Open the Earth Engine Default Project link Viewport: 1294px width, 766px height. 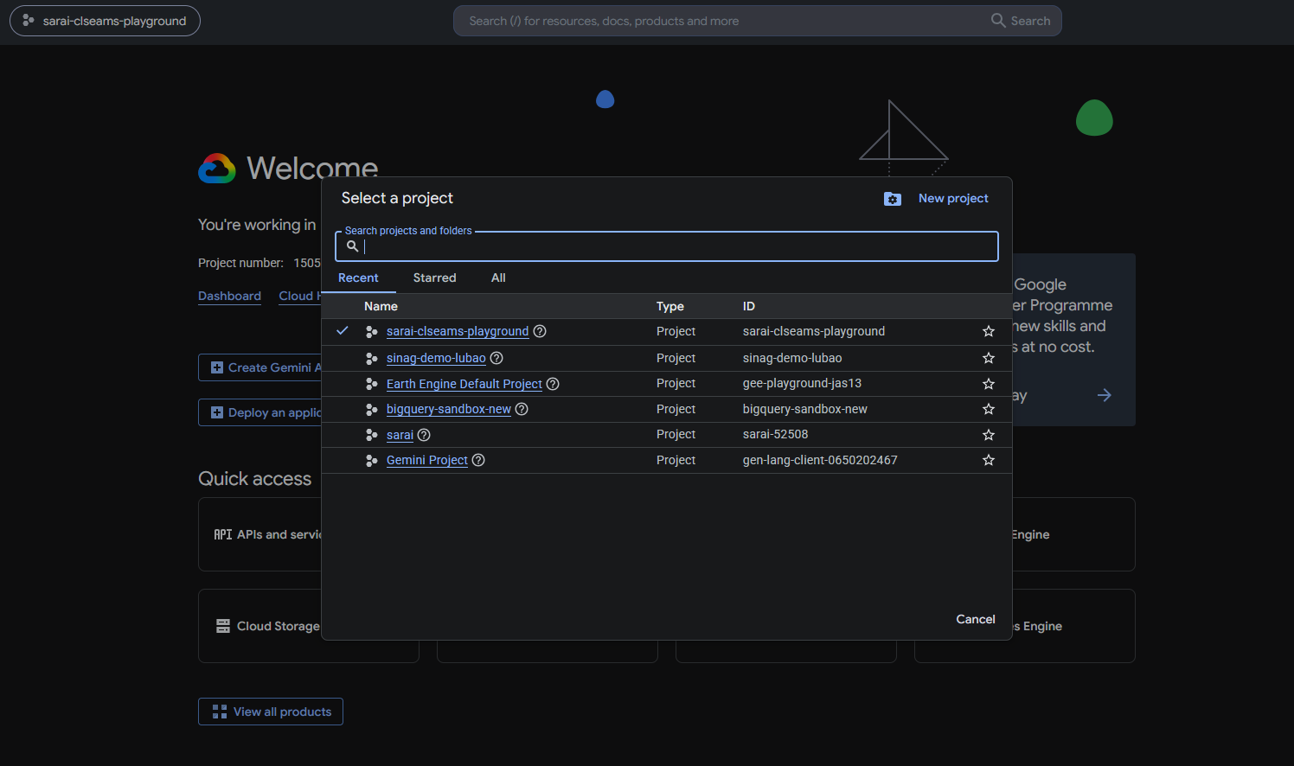464,384
